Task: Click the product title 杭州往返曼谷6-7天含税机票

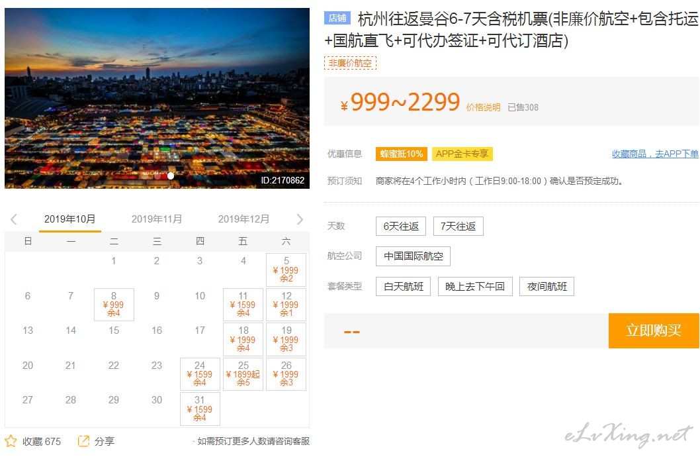Action: 511,30
